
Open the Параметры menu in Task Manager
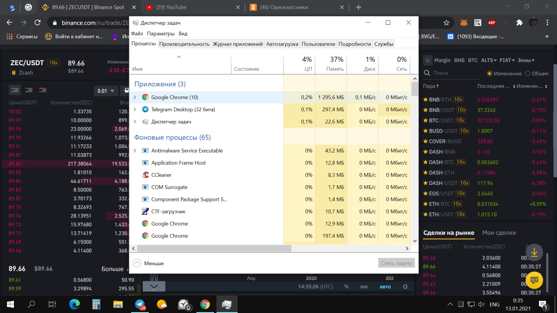(x=161, y=33)
